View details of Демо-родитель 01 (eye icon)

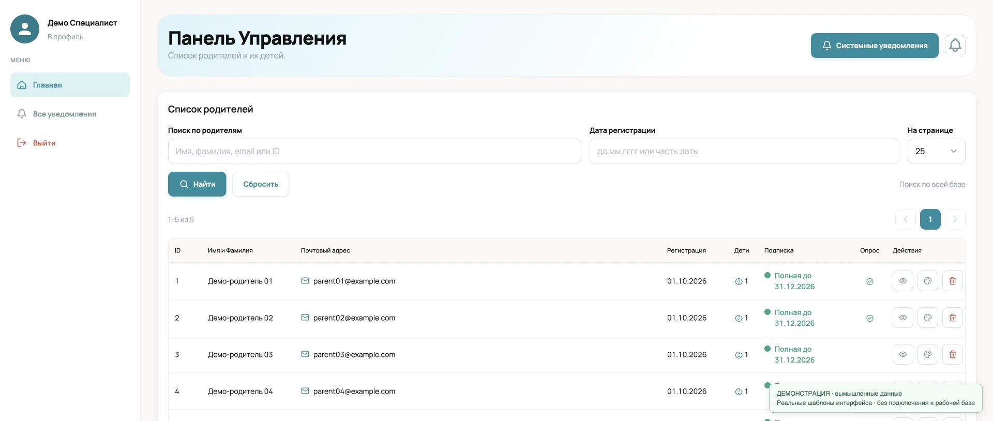[x=902, y=281]
